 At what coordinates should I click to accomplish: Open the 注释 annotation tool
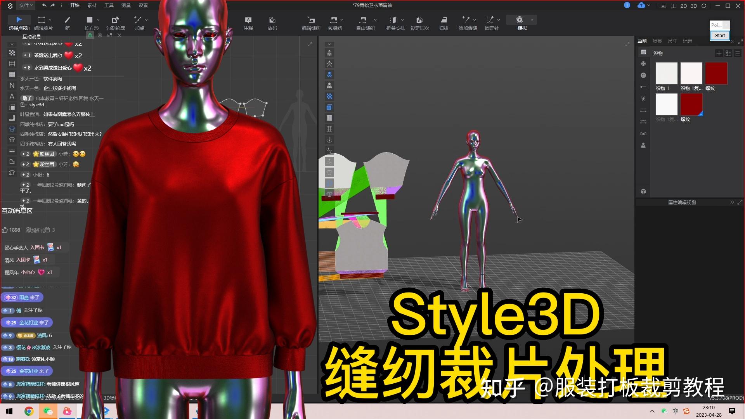(x=248, y=23)
